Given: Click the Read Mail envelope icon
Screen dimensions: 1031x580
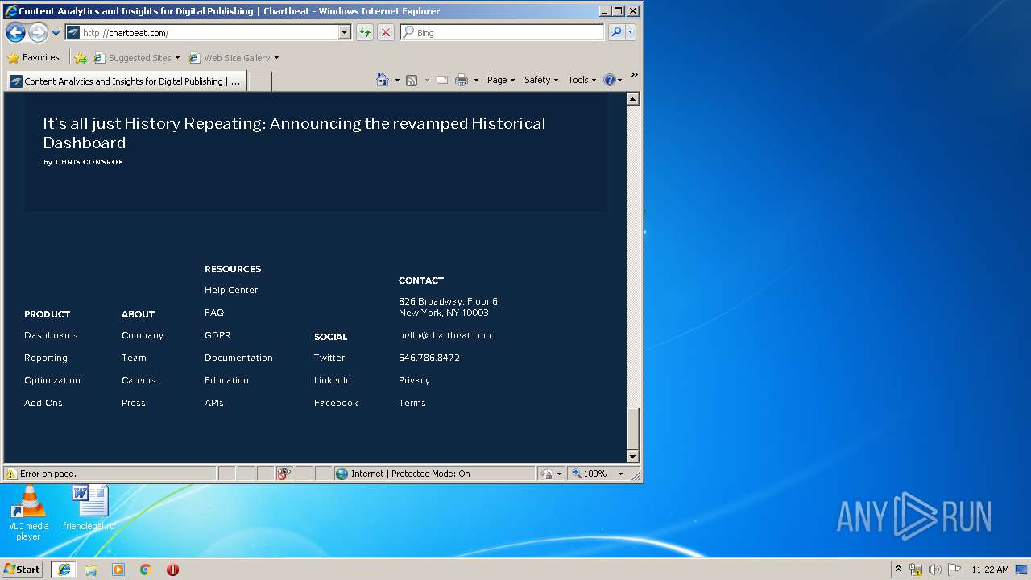Looking at the screenshot, I should point(442,80).
